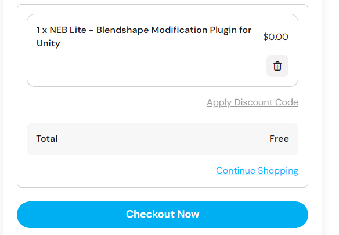Click the word 'Discount' in the gray link
The height and width of the screenshot is (235, 339).
coord(250,102)
